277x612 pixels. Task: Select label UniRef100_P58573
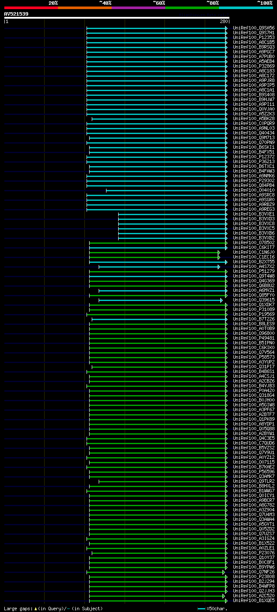pyautogui.click(x=254, y=357)
